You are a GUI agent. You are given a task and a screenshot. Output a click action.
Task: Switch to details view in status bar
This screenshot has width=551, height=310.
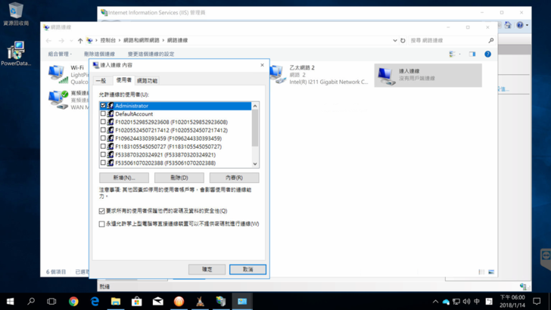click(481, 271)
